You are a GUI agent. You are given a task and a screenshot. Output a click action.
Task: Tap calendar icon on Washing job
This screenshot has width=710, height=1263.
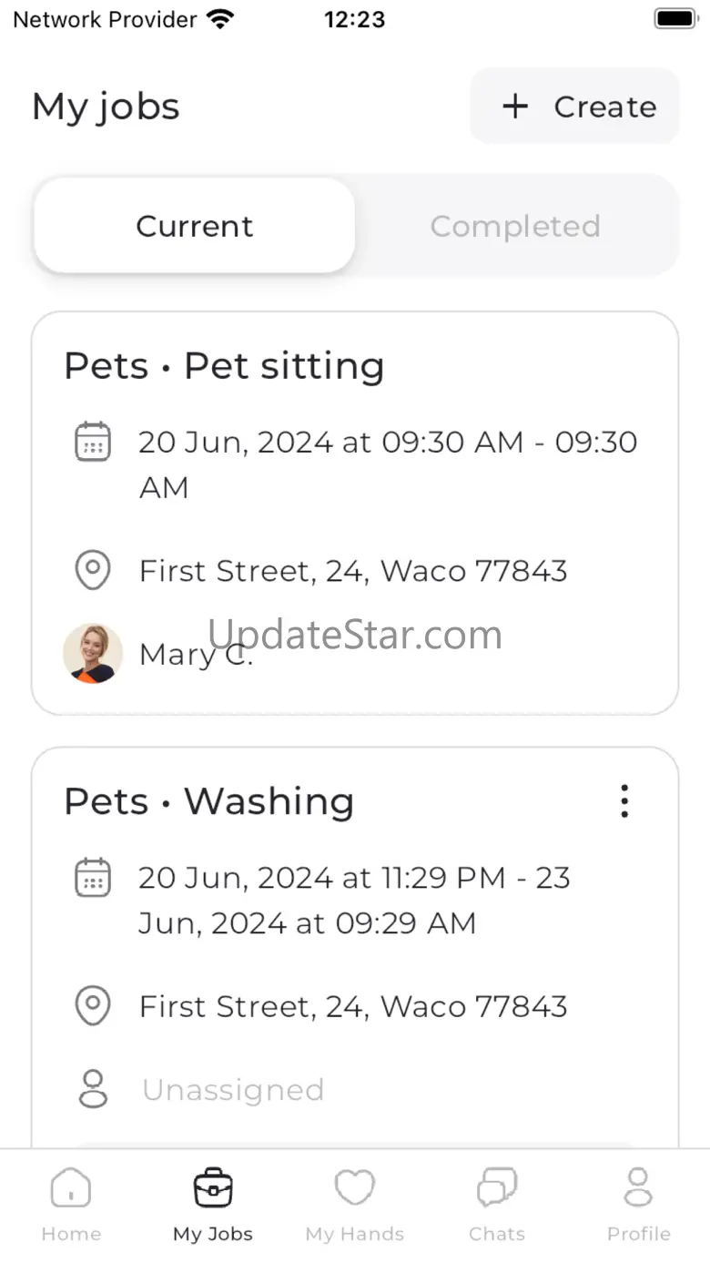(92, 879)
